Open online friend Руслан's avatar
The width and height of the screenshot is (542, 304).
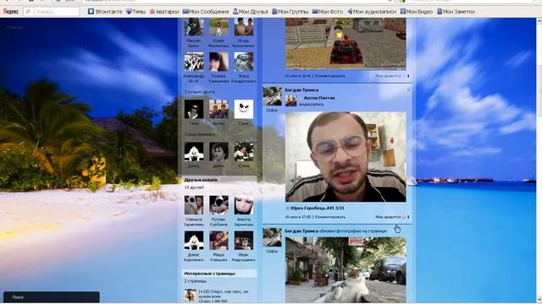218,205
